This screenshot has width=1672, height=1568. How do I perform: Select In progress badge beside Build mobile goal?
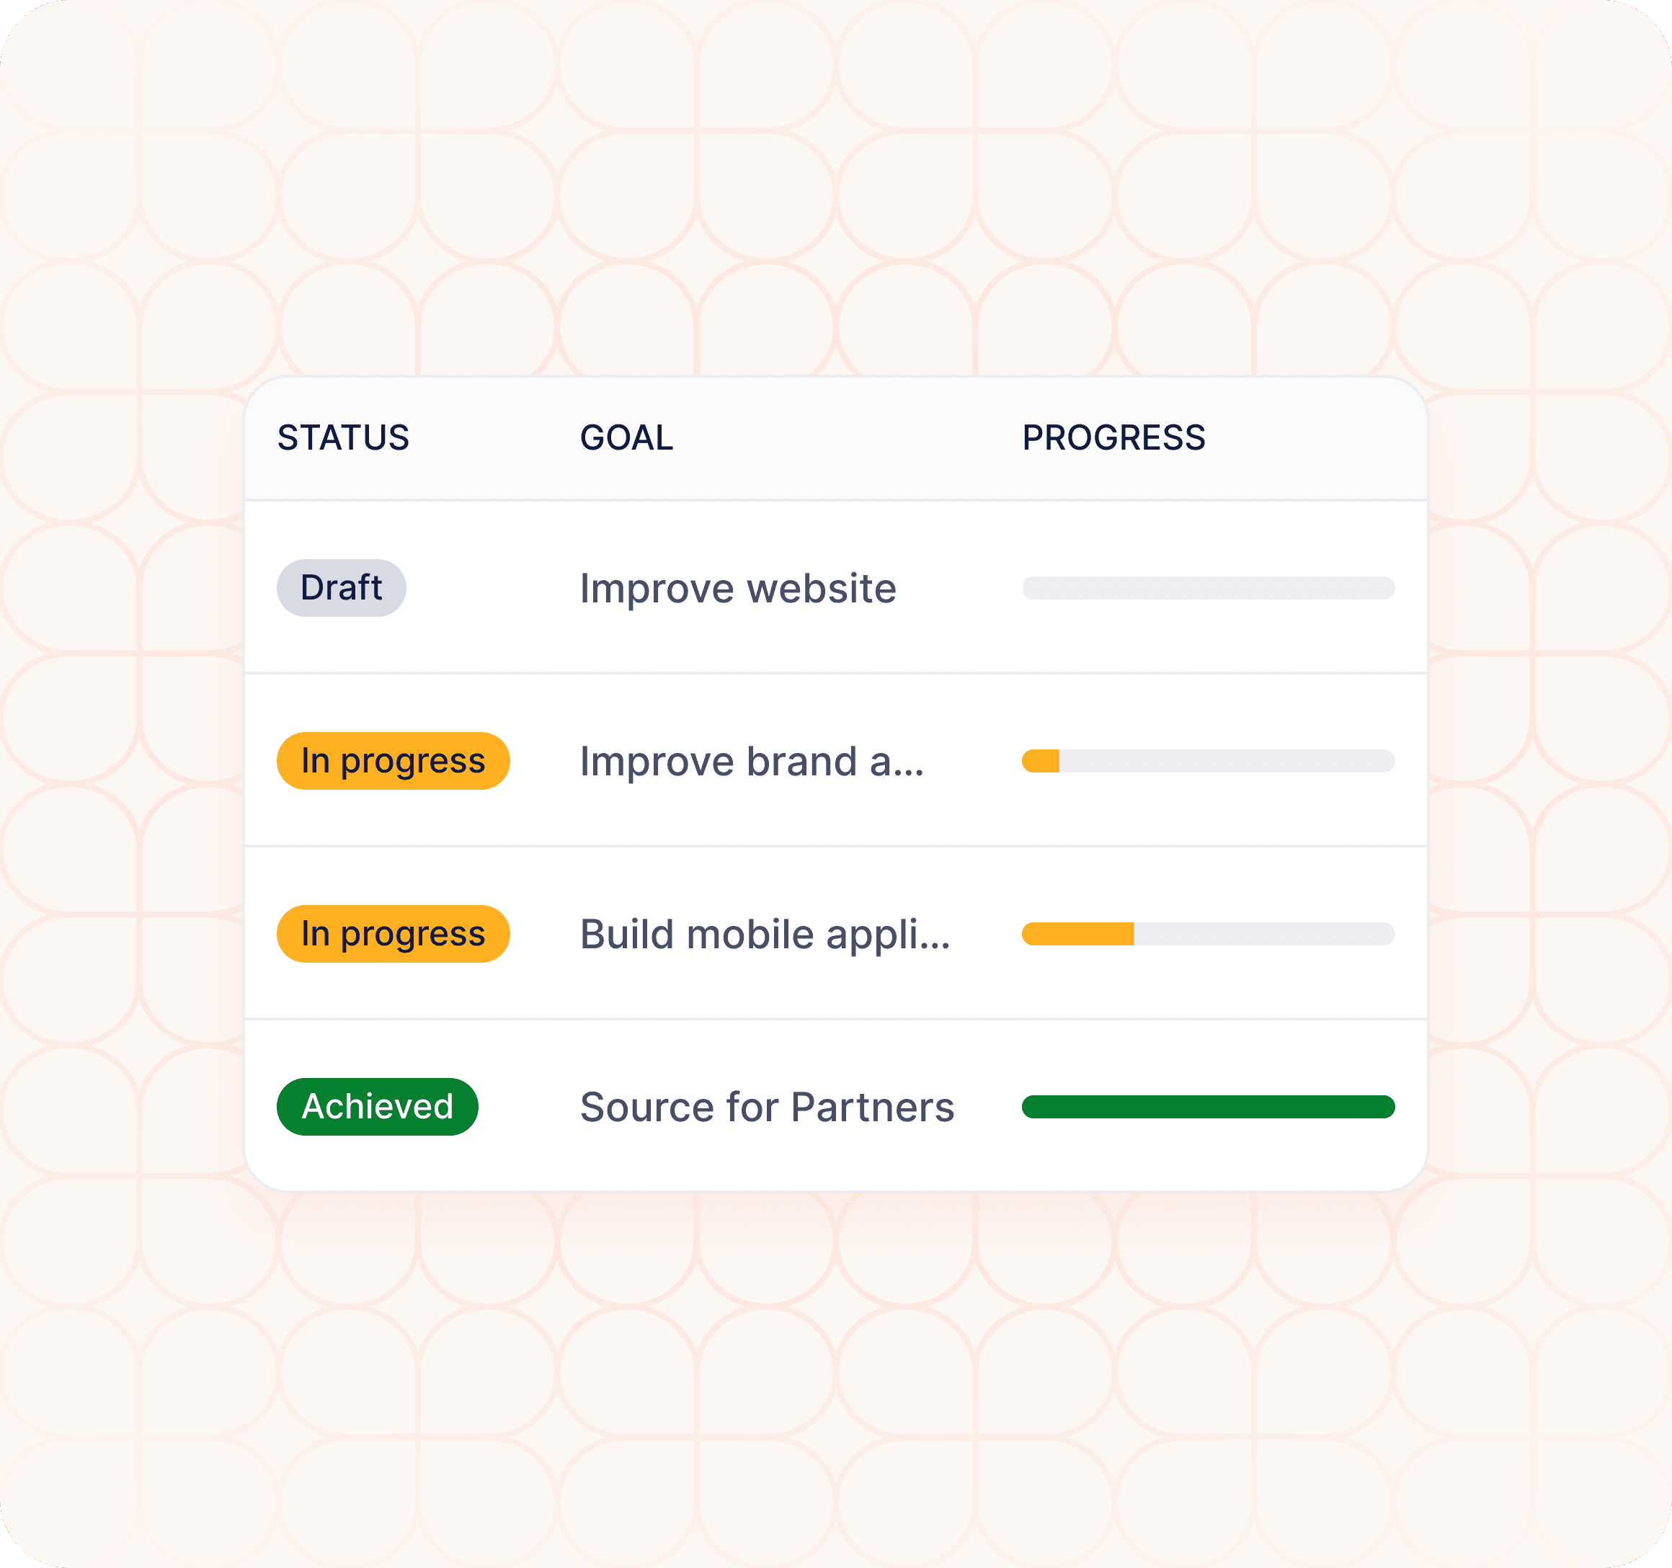click(393, 934)
